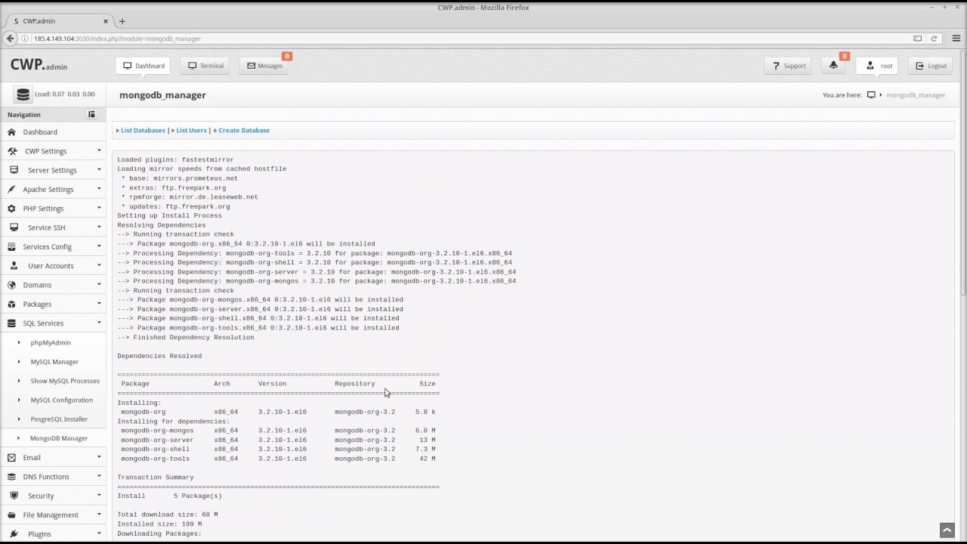Click the DNS Functions icon
The height and width of the screenshot is (544, 967).
pyautogui.click(x=11, y=477)
